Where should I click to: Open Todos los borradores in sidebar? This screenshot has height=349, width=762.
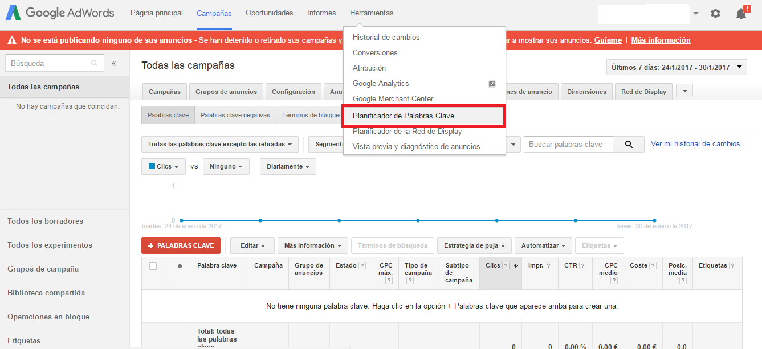pyautogui.click(x=45, y=221)
